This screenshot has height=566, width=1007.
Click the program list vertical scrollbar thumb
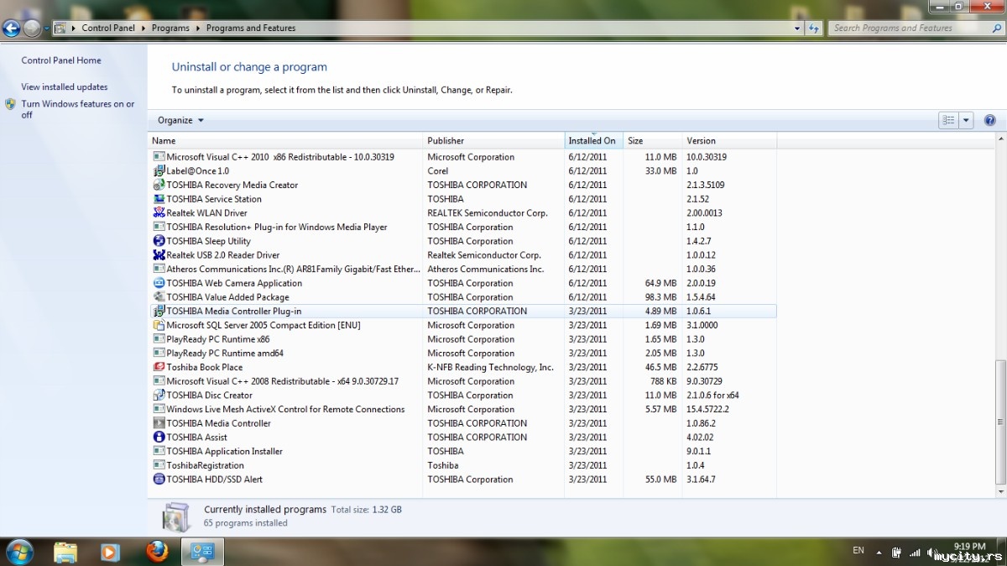point(999,421)
